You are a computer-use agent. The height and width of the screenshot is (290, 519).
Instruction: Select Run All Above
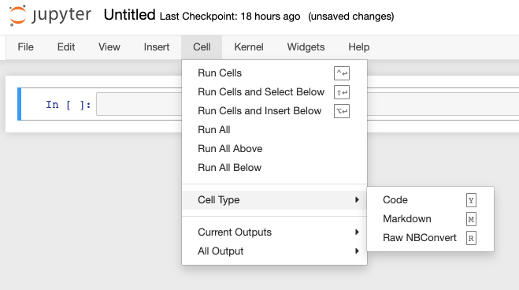[274, 149]
